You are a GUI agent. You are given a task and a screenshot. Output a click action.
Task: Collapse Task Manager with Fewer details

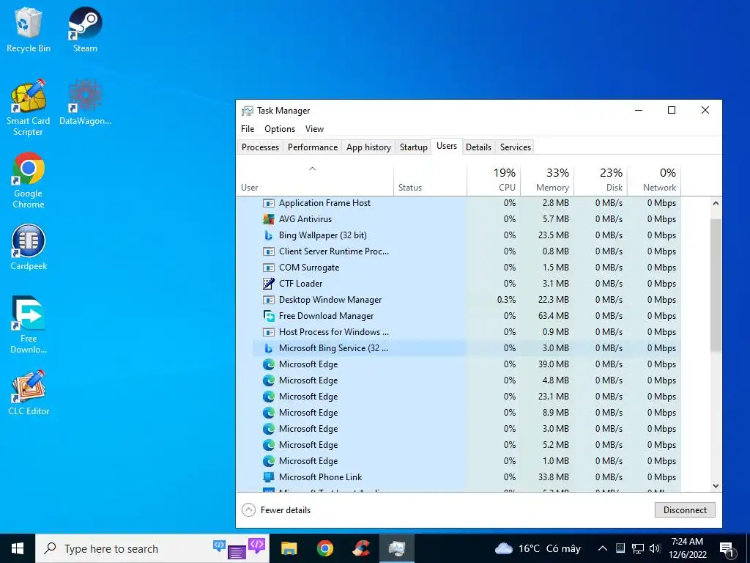point(276,510)
